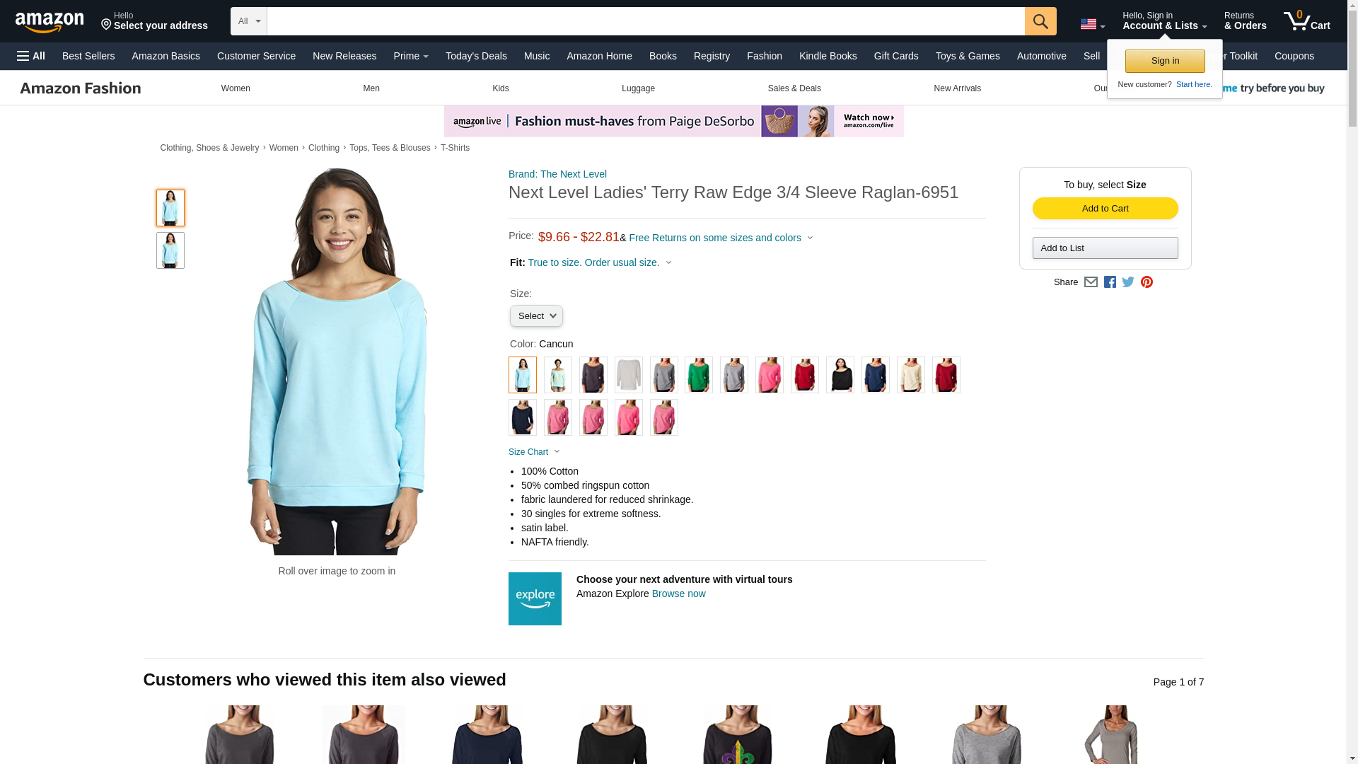Share via email envelope icon
The width and height of the screenshot is (1358, 764).
coord(1091,282)
